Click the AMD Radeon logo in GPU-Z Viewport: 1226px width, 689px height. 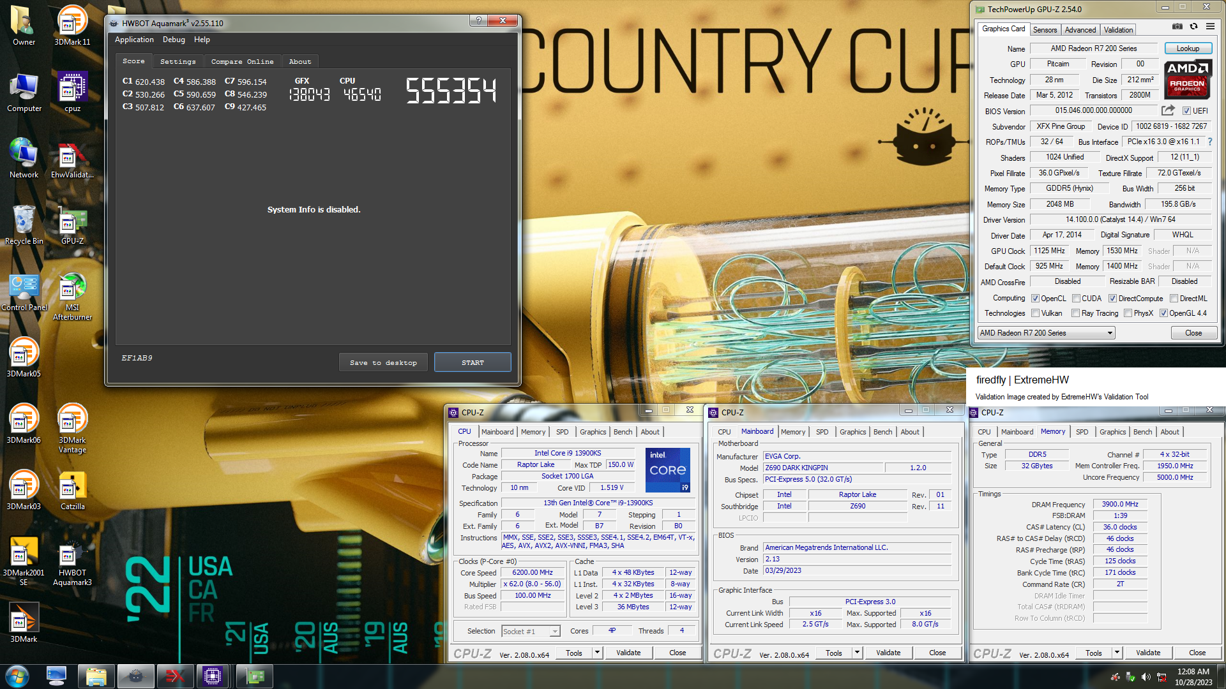[1187, 79]
